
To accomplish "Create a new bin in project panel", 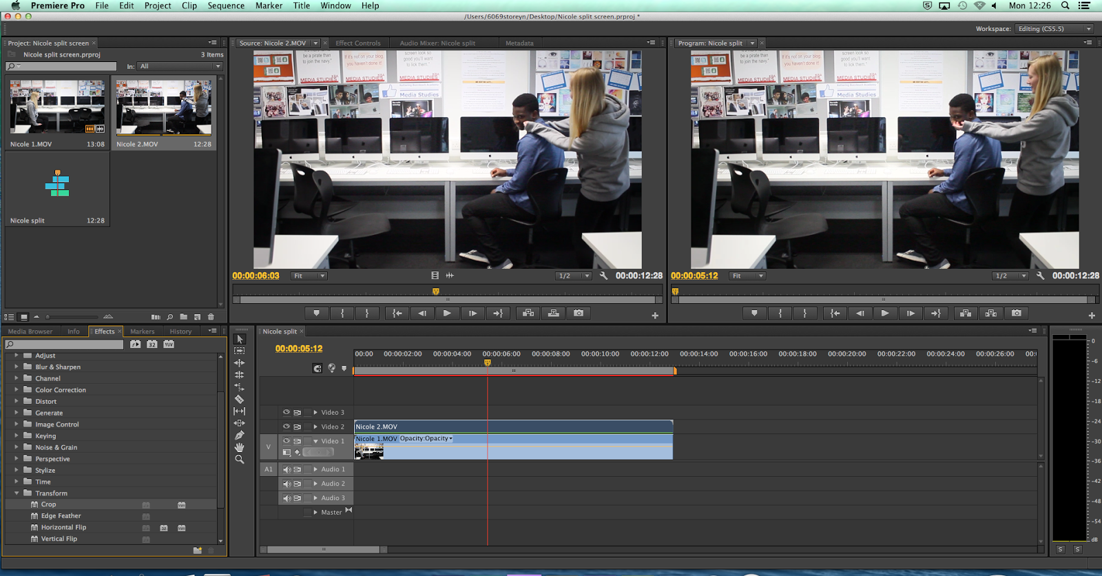I will 184,317.
